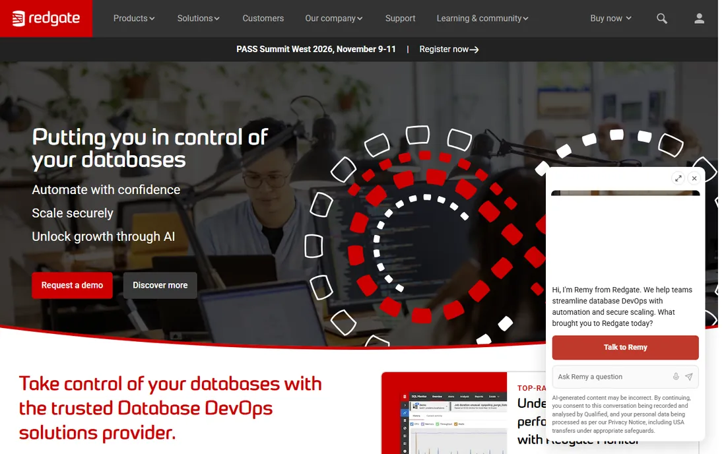Go to the Customers page
Screen dimensions: 726x454
click(263, 18)
